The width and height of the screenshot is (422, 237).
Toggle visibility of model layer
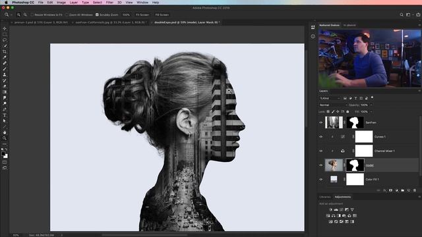(x=321, y=165)
